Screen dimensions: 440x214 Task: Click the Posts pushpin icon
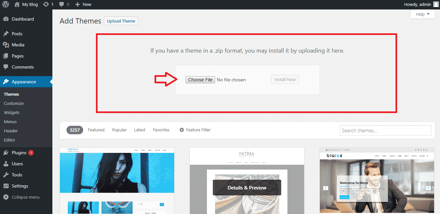(x=6, y=34)
